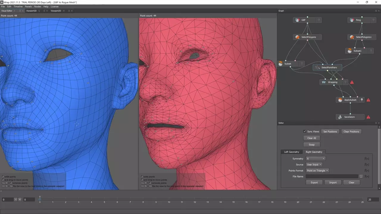Screen dimensions: 381x214
Task: Select the SelectPointPairs node icon
Action: coord(317,67)
